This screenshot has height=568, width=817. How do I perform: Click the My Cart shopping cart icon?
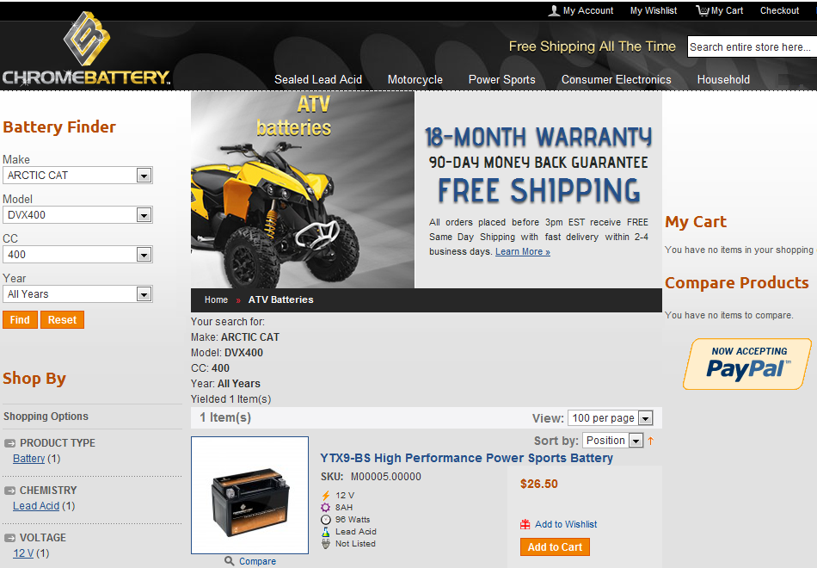[x=703, y=10]
